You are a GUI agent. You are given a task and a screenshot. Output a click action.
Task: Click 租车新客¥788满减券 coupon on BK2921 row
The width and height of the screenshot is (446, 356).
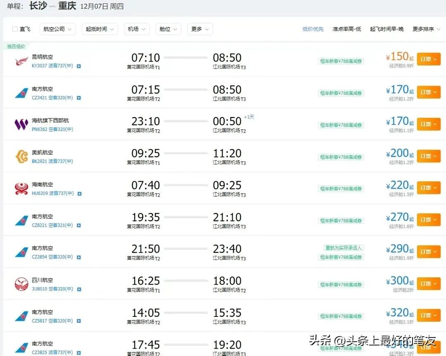(341, 157)
